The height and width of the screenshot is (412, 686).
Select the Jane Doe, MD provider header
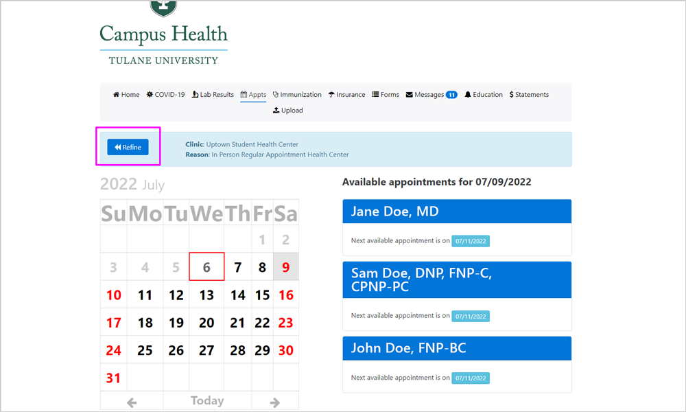[457, 211]
